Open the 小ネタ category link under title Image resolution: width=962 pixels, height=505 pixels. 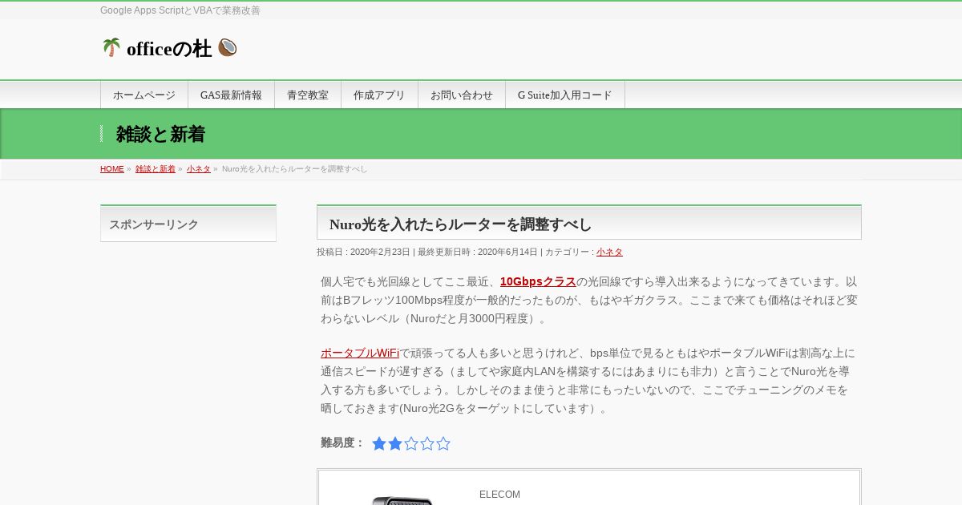coord(609,252)
